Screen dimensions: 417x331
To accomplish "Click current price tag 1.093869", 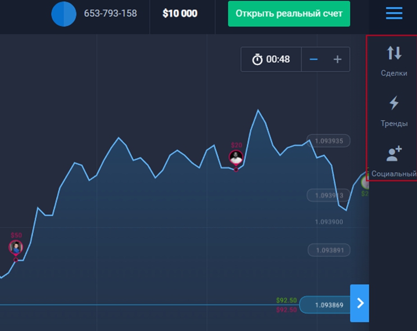I will coord(329,305).
